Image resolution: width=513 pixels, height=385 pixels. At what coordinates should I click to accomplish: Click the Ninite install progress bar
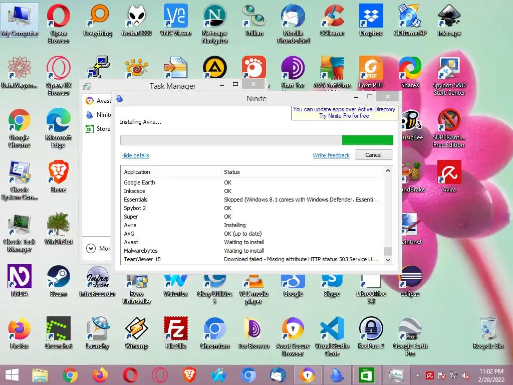pyautogui.click(x=256, y=140)
